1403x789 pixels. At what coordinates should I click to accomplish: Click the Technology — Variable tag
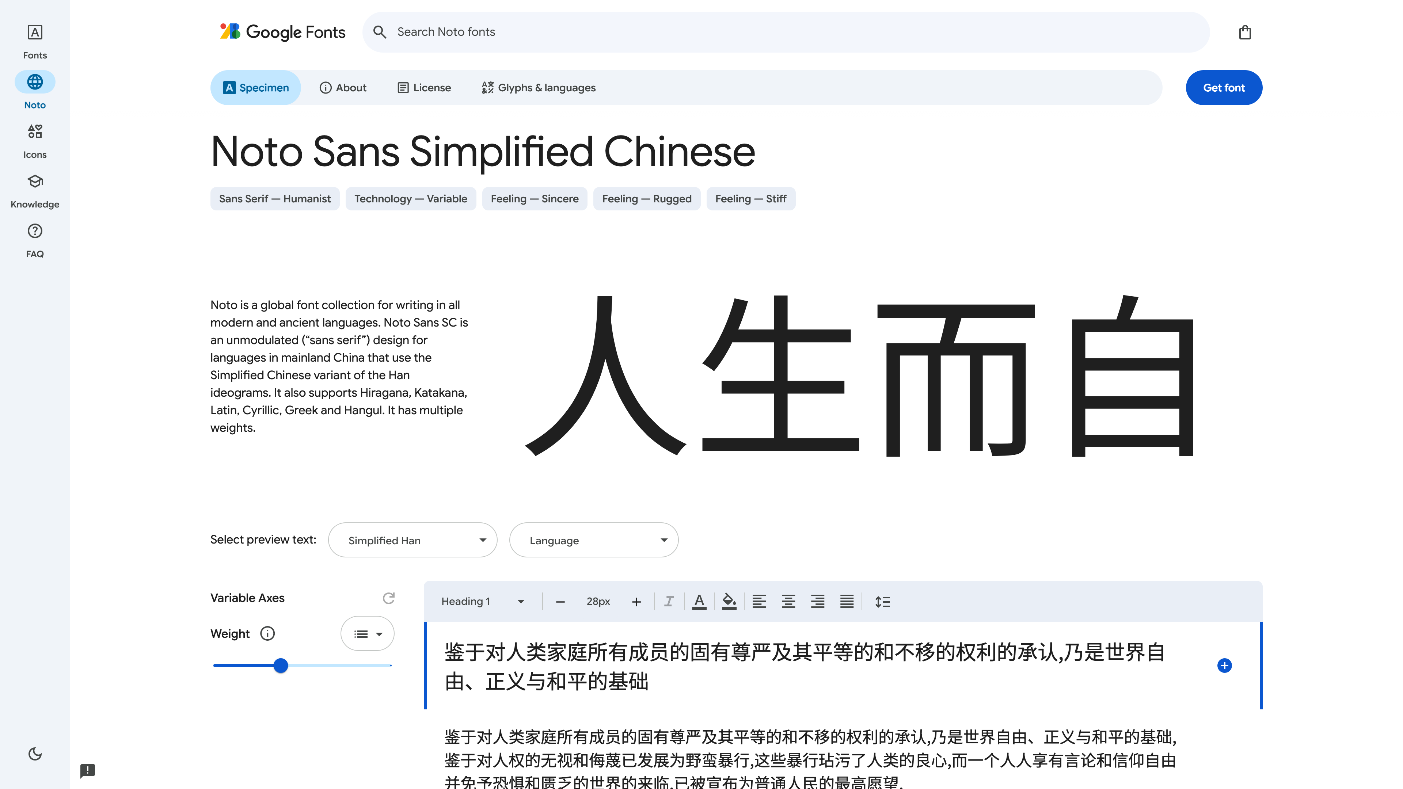coord(411,199)
